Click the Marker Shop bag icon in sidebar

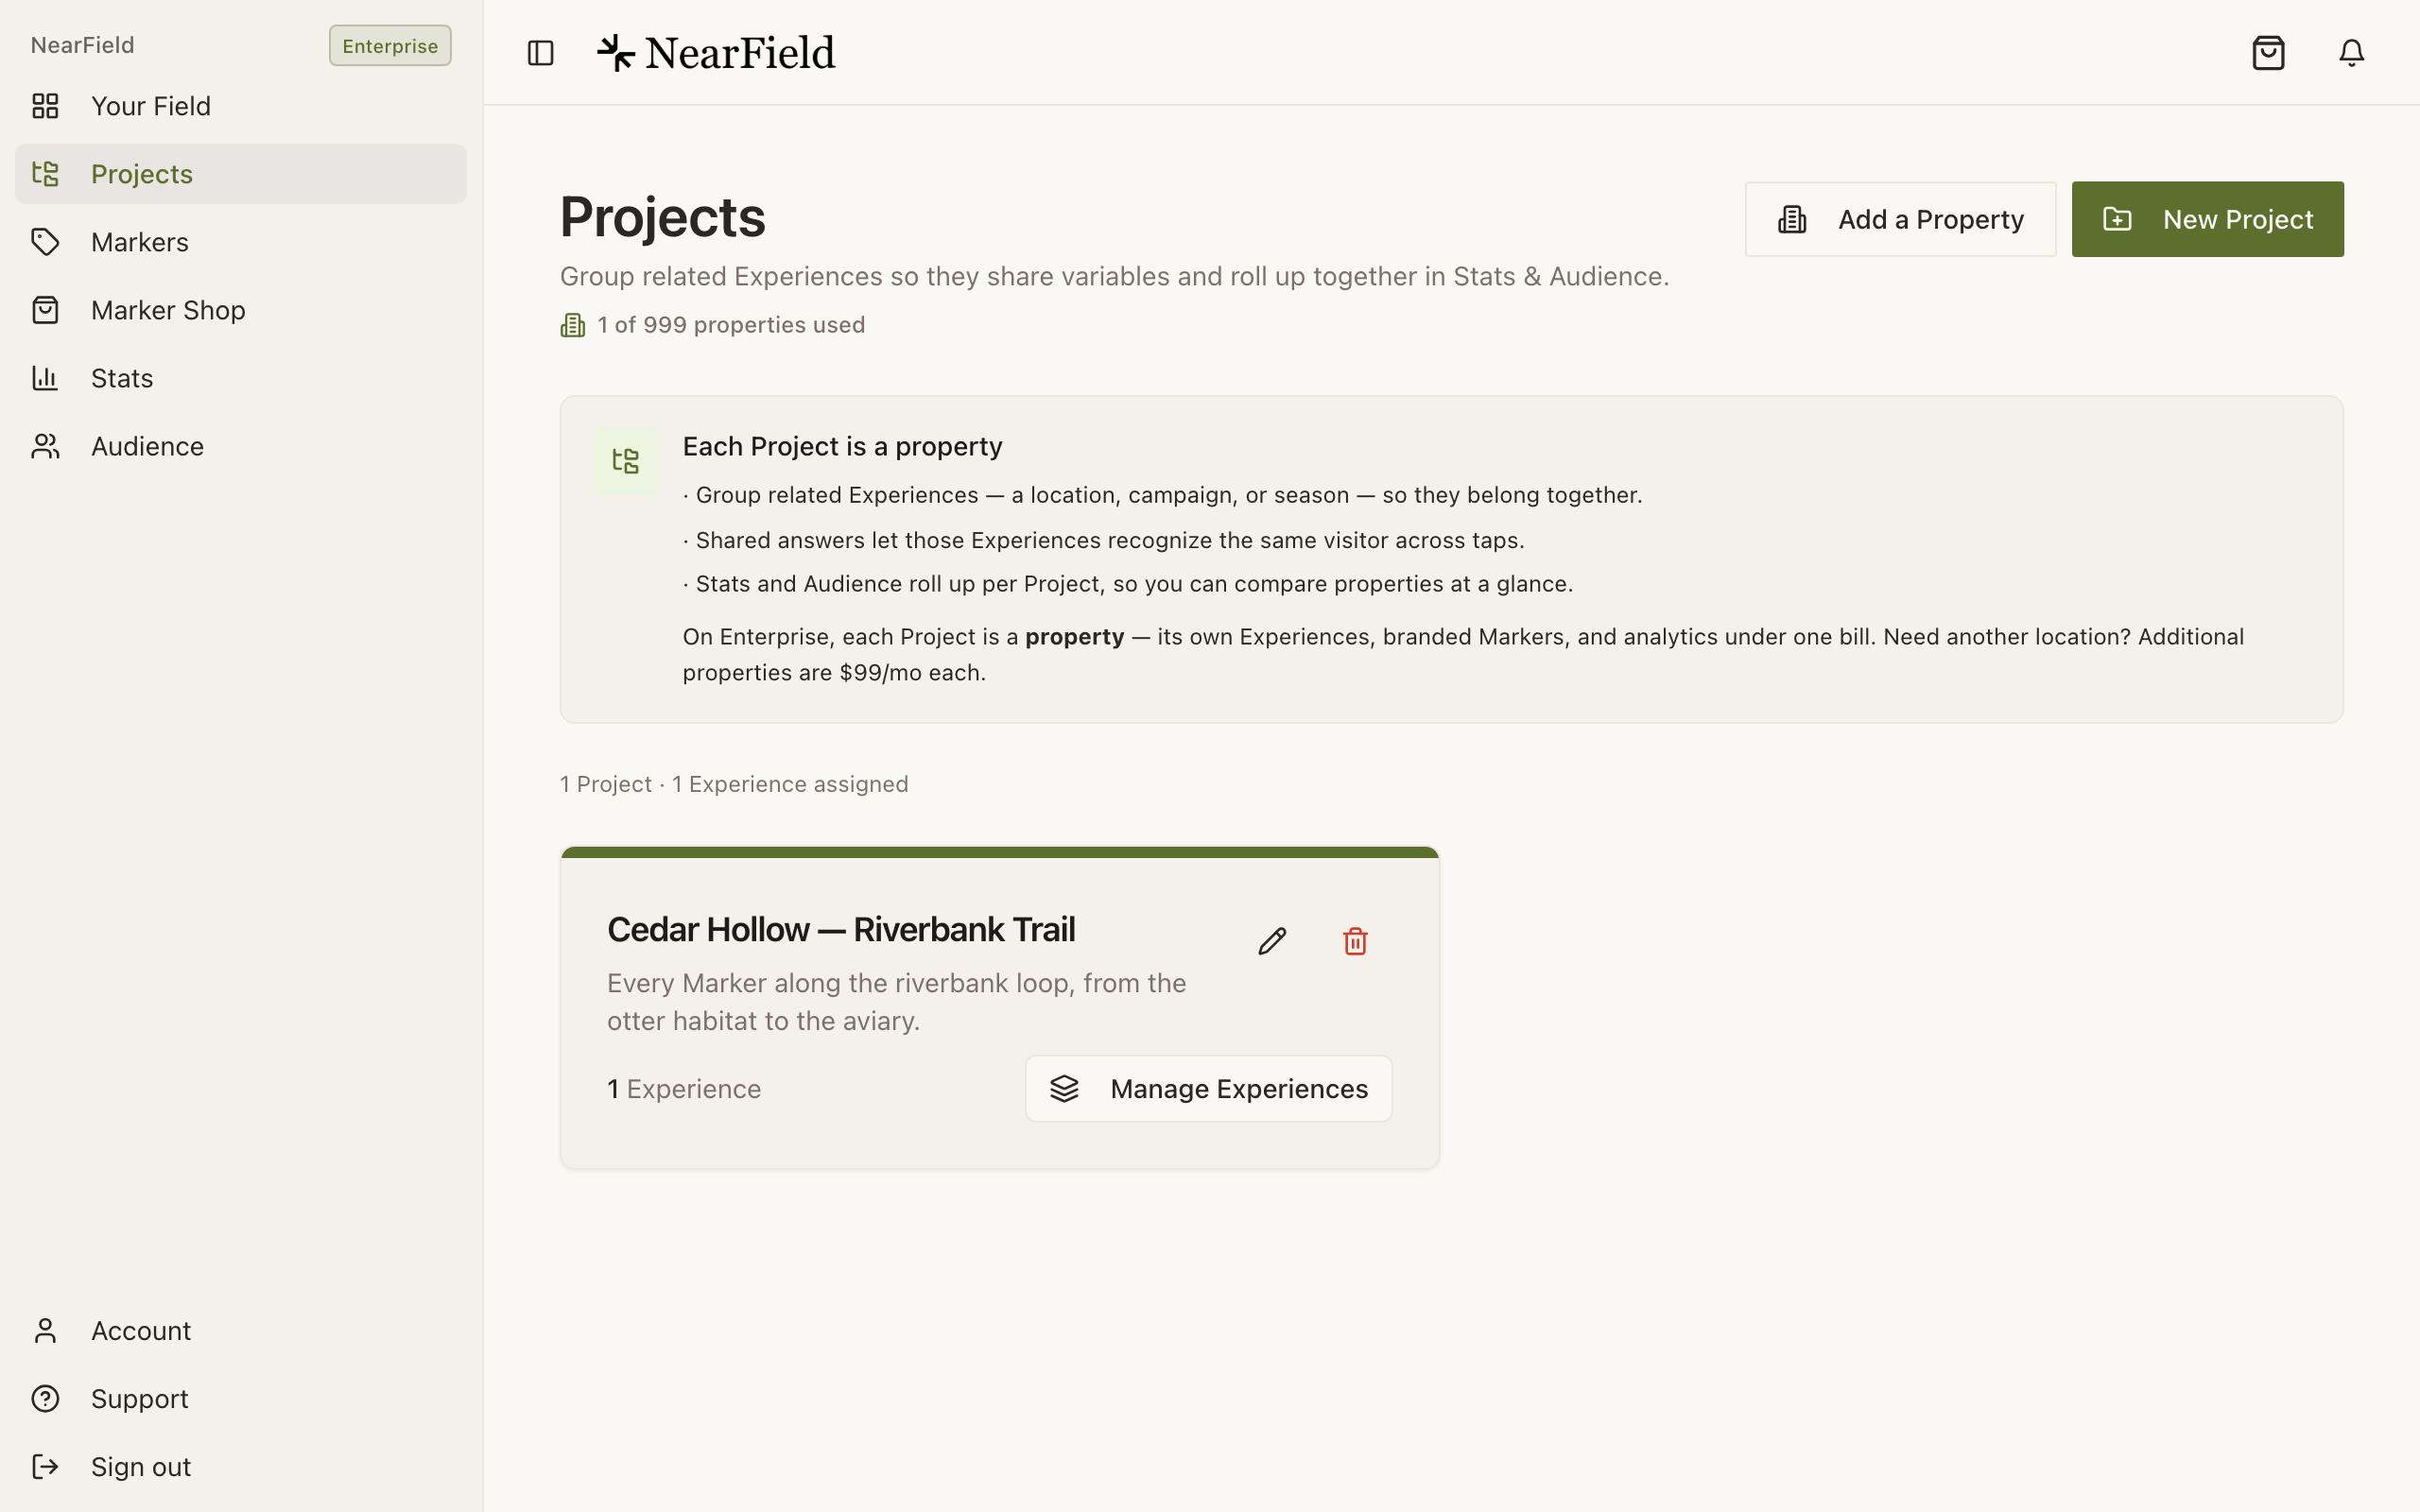(x=45, y=310)
